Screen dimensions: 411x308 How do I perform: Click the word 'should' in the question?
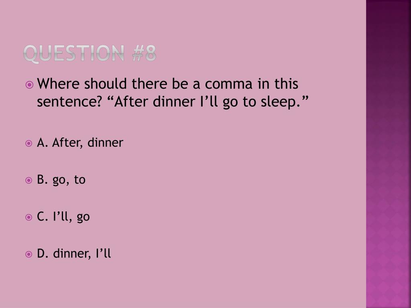coord(106,84)
